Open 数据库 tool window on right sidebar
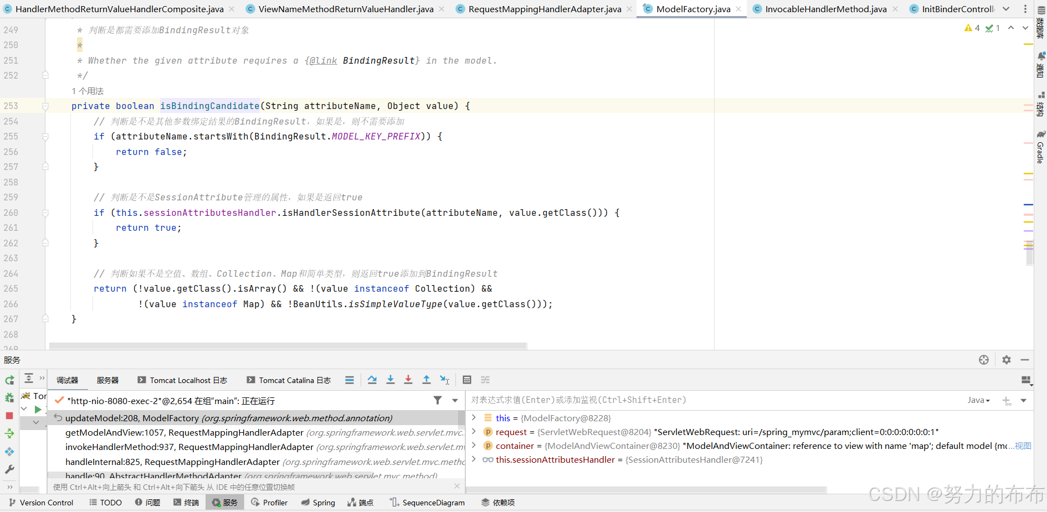The width and height of the screenshot is (1047, 512). (1041, 22)
